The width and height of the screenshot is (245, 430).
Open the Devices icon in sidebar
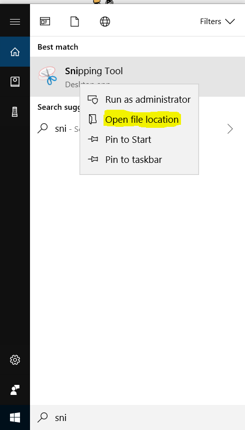pos(15,112)
